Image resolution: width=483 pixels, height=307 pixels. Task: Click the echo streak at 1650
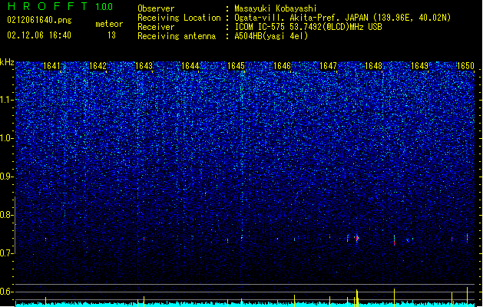[468, 237]
